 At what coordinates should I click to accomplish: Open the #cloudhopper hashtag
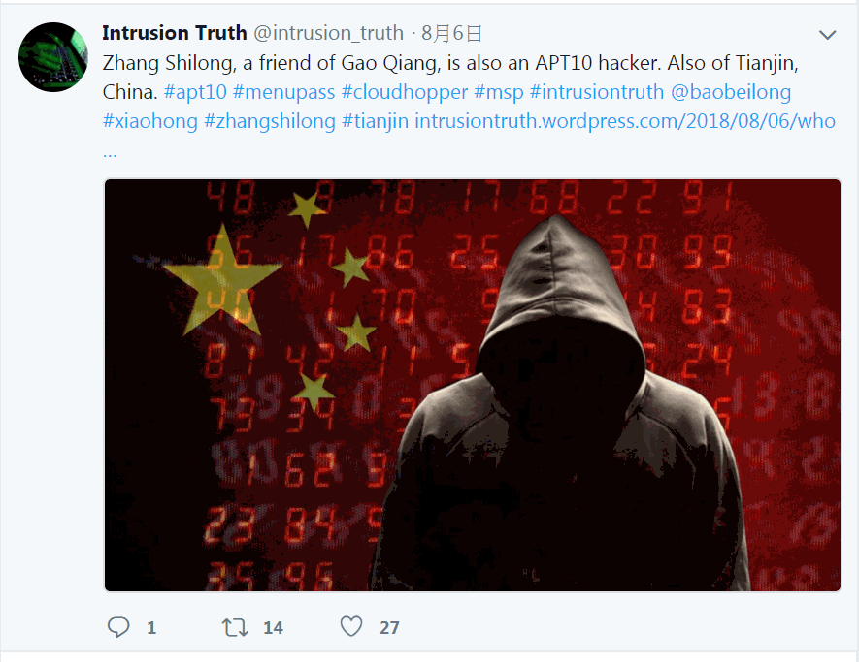[x=405, y=92]
